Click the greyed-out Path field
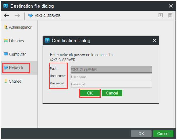Screen dimensions: 177x140 coord(111,70)
